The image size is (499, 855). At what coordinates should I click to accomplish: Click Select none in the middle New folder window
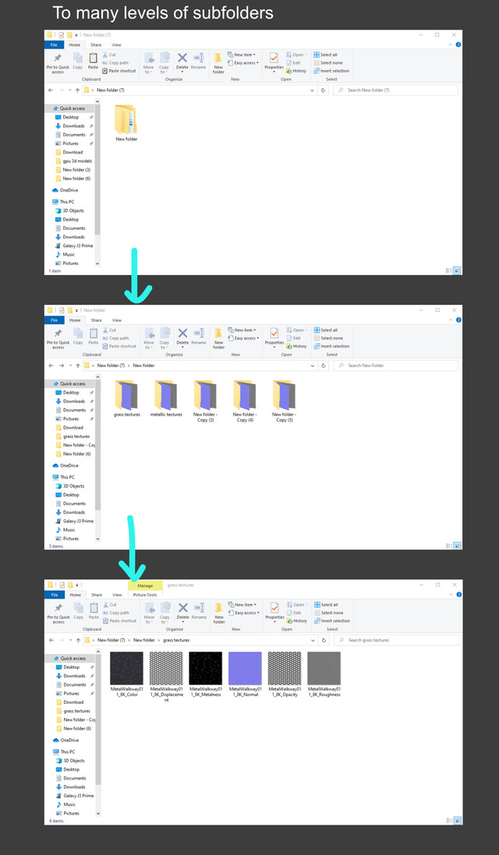click(x=328, y=338)
